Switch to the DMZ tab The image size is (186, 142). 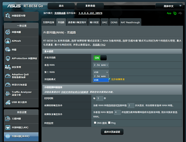click(105, 22)
